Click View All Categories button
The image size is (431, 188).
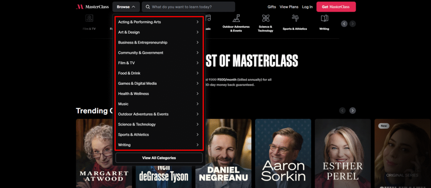coord(159,158)
